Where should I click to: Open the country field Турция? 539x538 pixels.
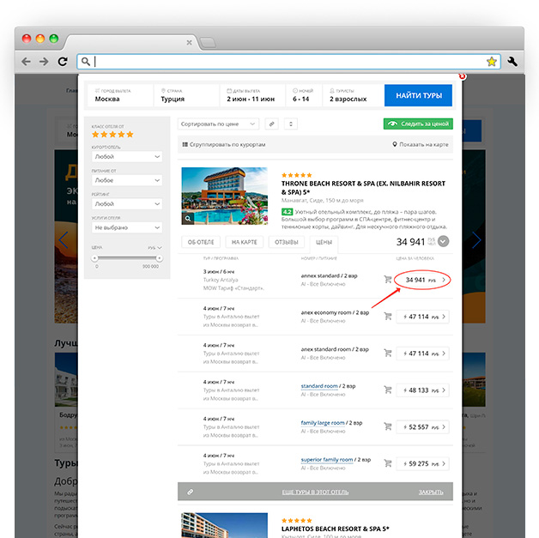[186, 95]
